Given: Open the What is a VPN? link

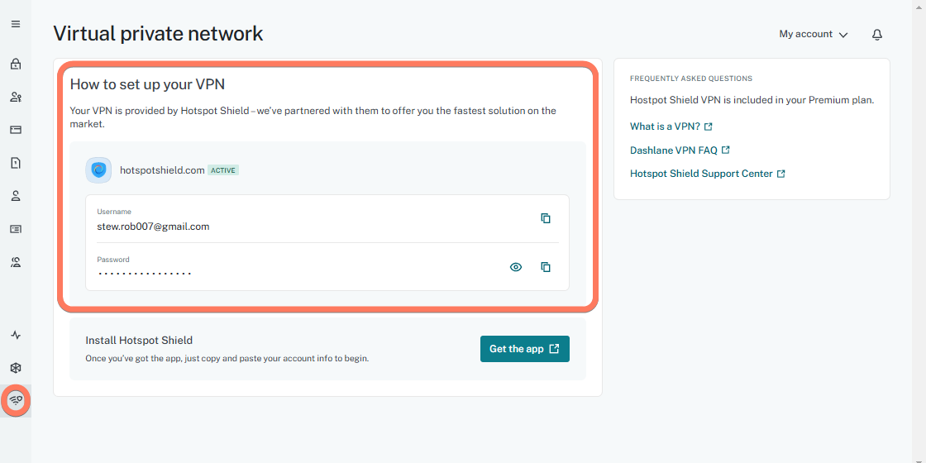Looking at the screenshot, I should coord(671,126).
